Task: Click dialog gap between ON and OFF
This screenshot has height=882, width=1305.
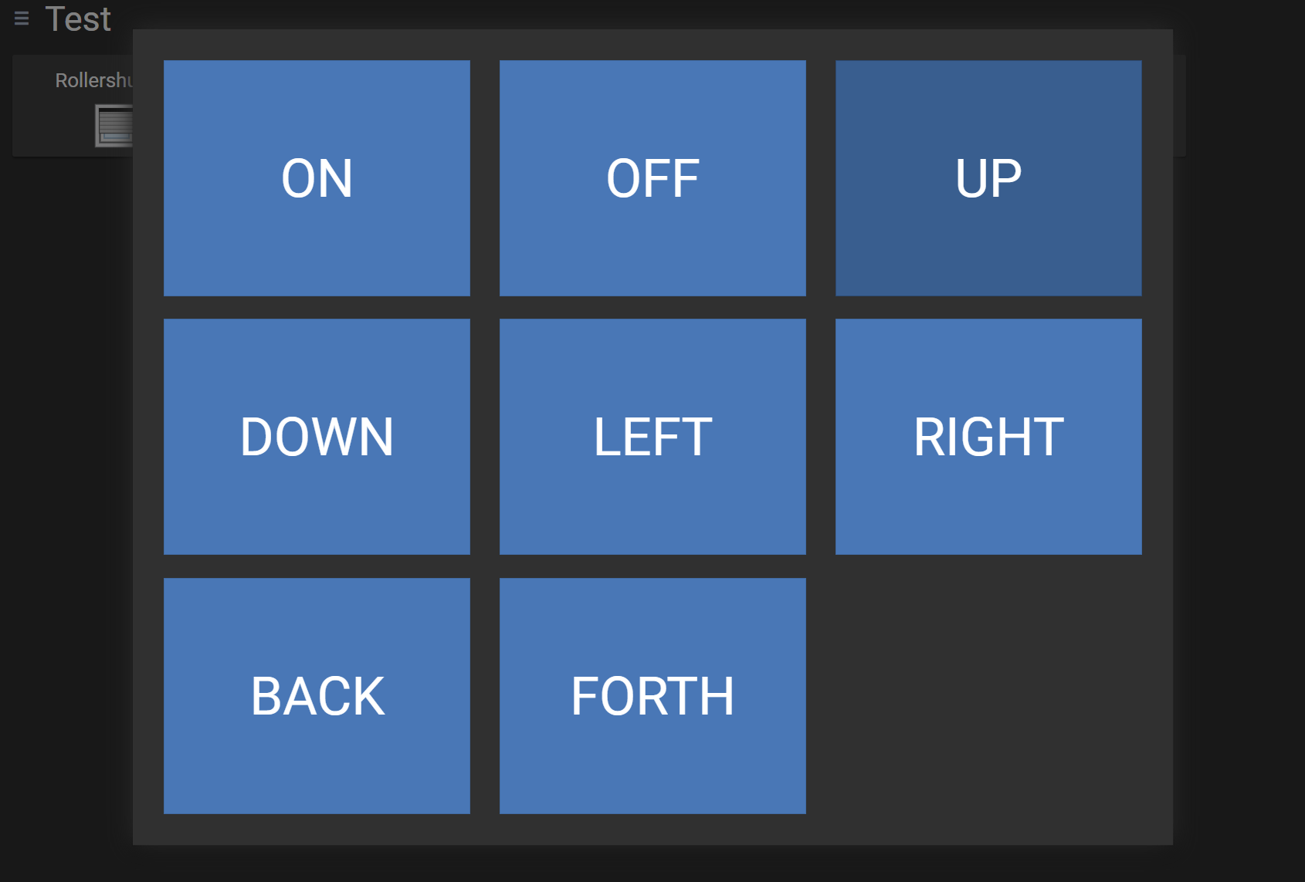Action: tap(485, 178)
